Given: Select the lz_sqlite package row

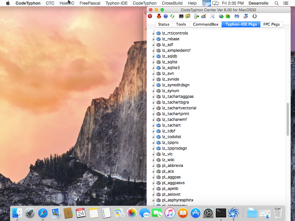Looking at the screenshot, I should tap(169, 62).
